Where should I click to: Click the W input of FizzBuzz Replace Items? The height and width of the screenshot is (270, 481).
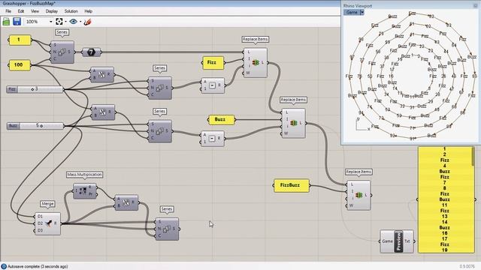351,205
